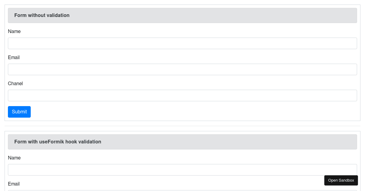
Task: Click the word "validation" in first heading
Action: (58, 15)
